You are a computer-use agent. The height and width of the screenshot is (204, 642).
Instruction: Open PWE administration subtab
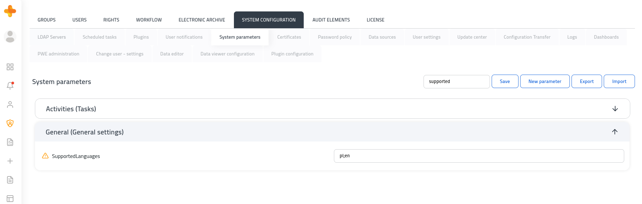[58, 54]
